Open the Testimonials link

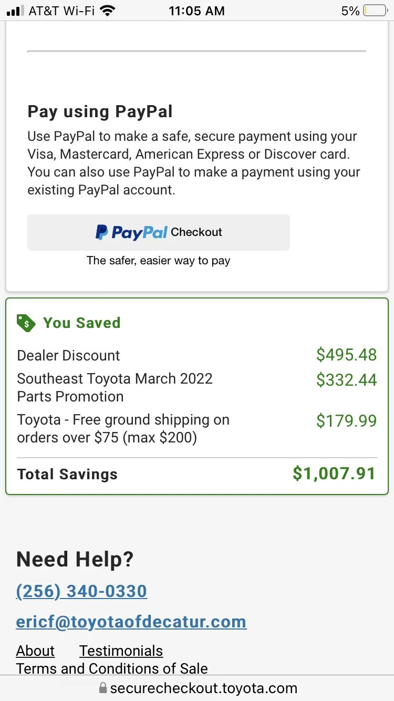pyautogui.click(x=121, y=651)
